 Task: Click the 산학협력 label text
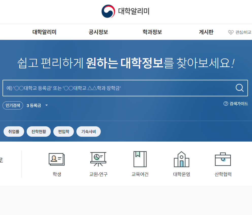(223, 174)
